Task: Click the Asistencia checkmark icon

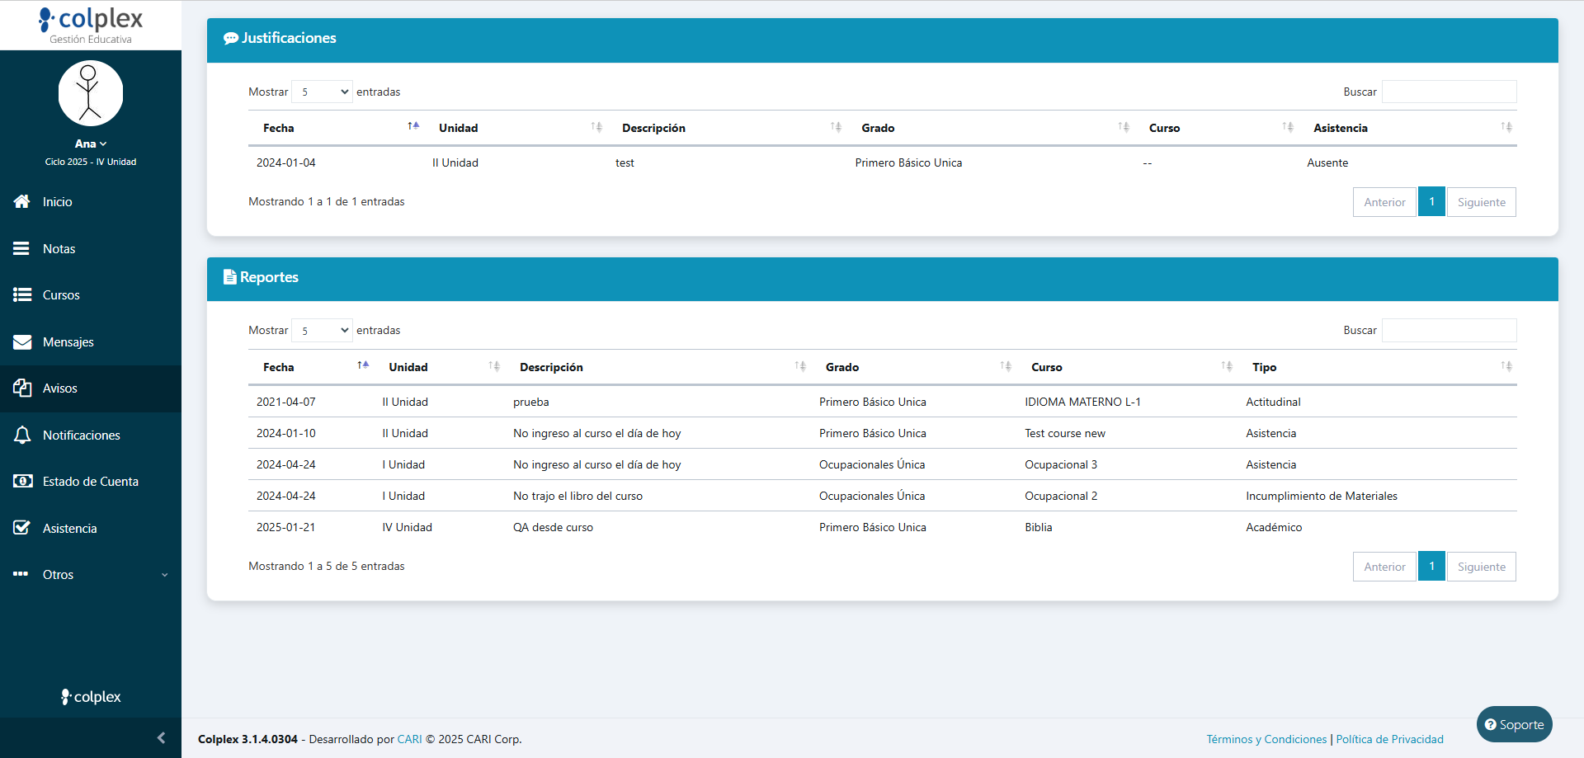Action: click(x=22, y=528)
